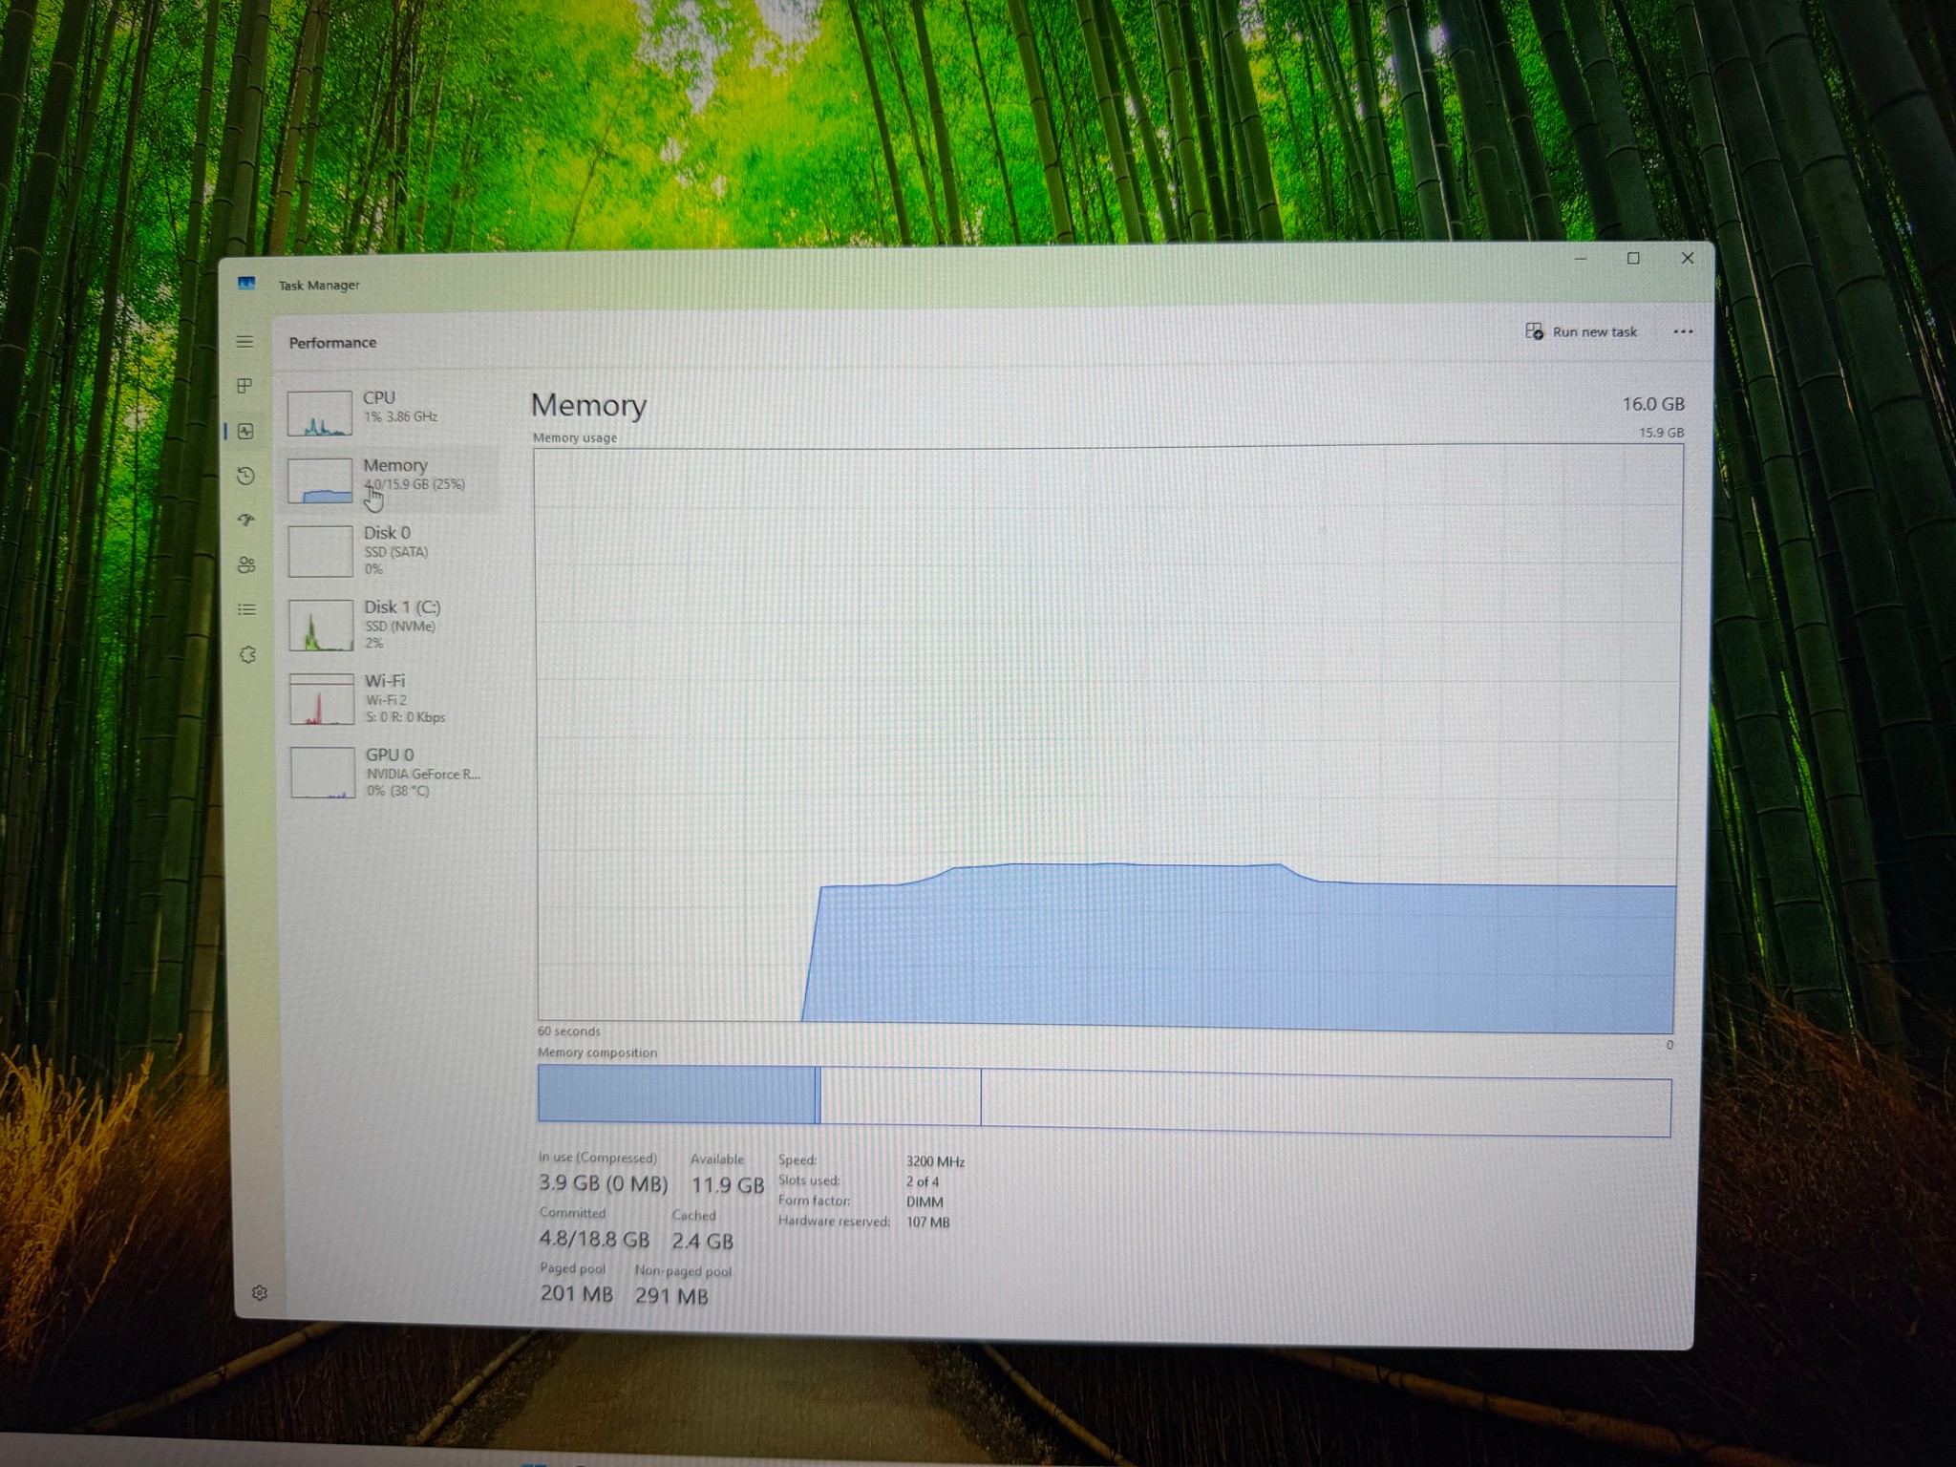The height and width of the screenshot is (1467, 1956).
Task: Open the hamburger navigation menu
Action: click(x=245, y=342)
